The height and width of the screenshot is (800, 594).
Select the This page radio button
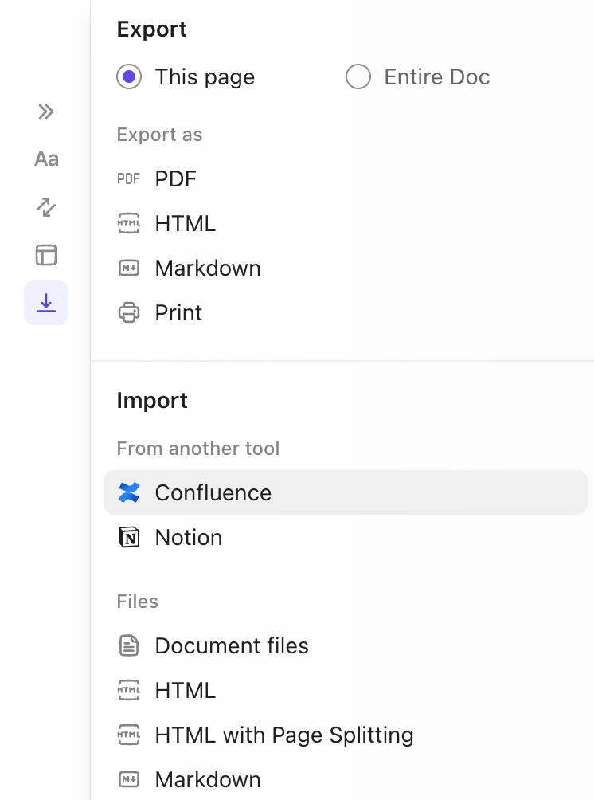pos(129,76)
